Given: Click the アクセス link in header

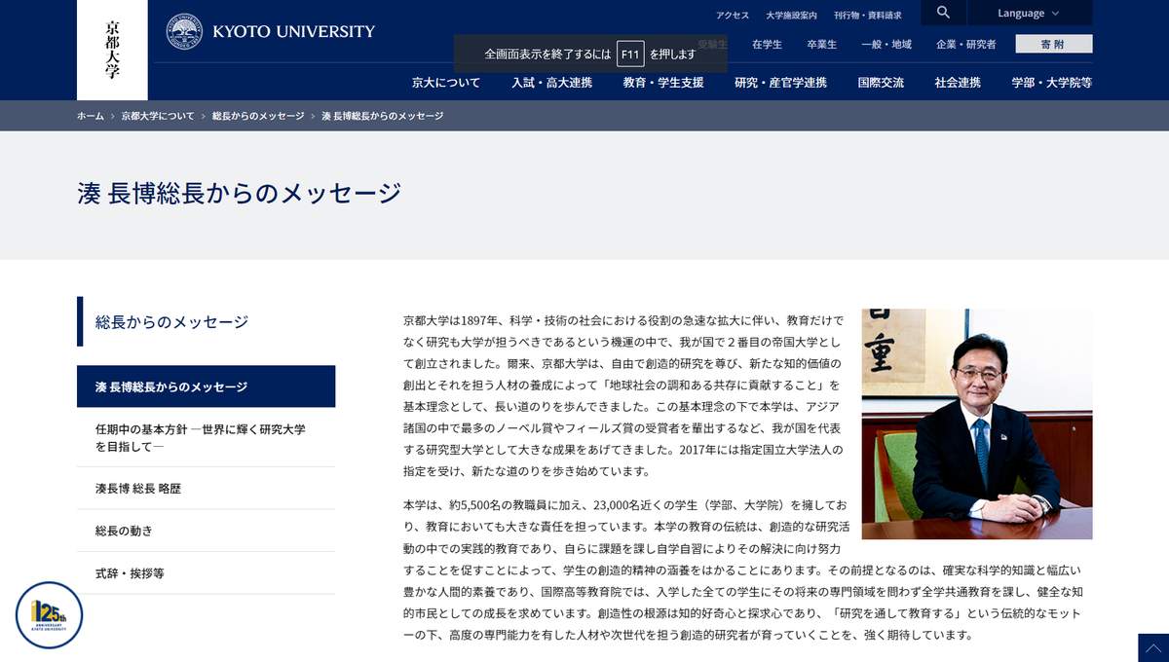Looking at the screenshot, I should tap(733, 16).
